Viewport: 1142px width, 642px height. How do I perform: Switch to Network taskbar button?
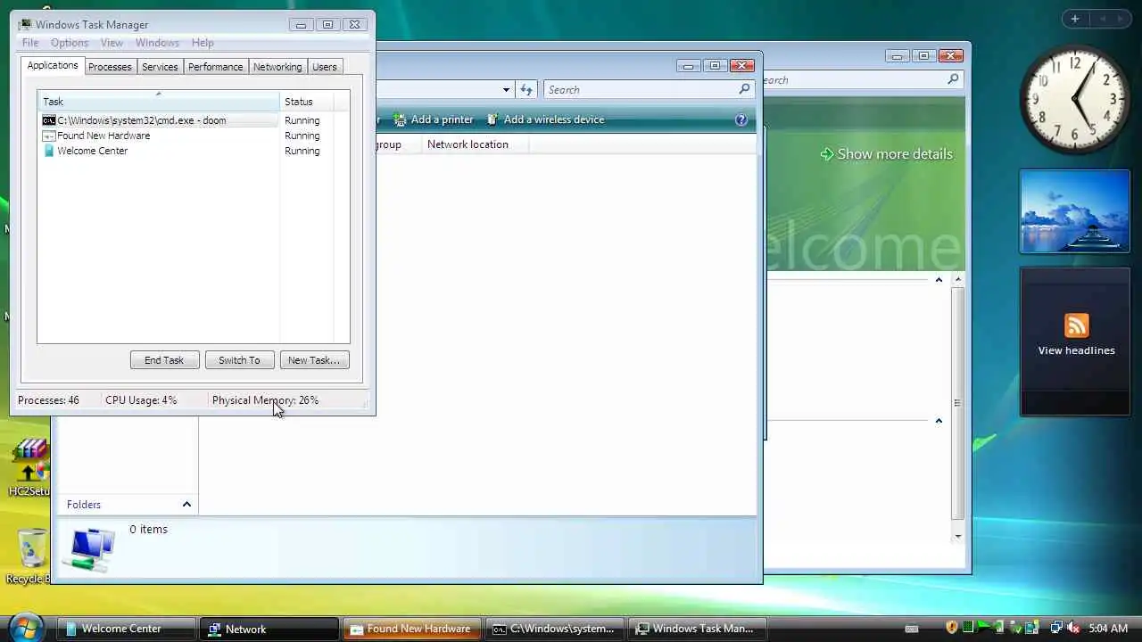coord(269,629)
